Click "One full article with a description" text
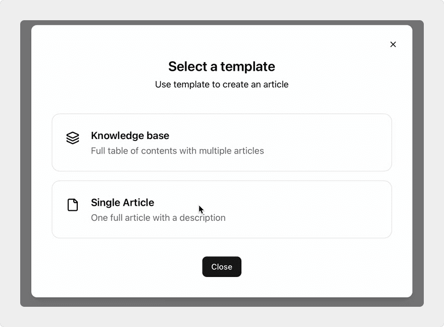Screen dimensions: 444x327 pyautogui.click(x=158, y=218)
